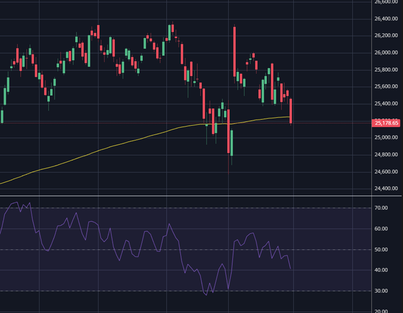Click the RSI 40.00 axis label
The height and width of the screenshot is (313, 403).
pos(381,270)
